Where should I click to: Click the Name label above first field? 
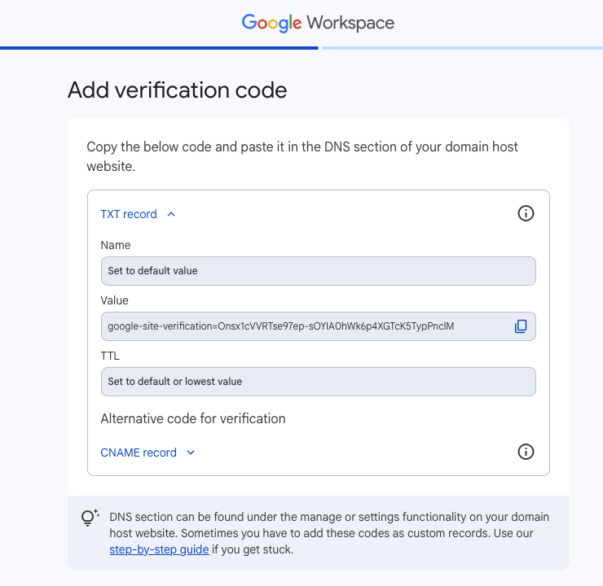click(x=116, y=245)
